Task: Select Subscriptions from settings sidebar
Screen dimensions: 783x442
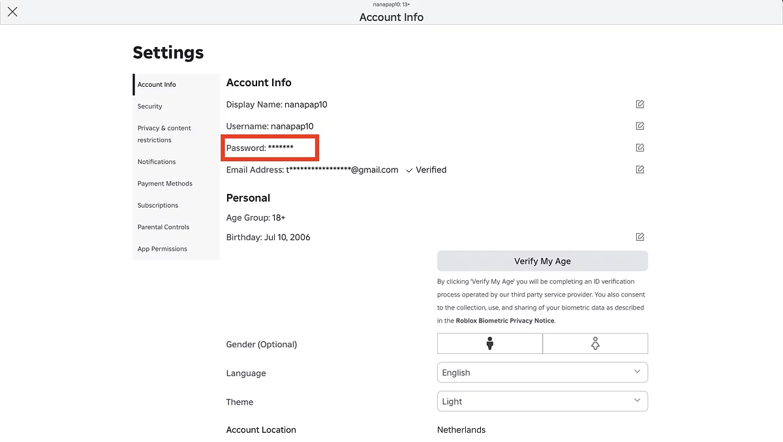Action: (x=158, y=205)
